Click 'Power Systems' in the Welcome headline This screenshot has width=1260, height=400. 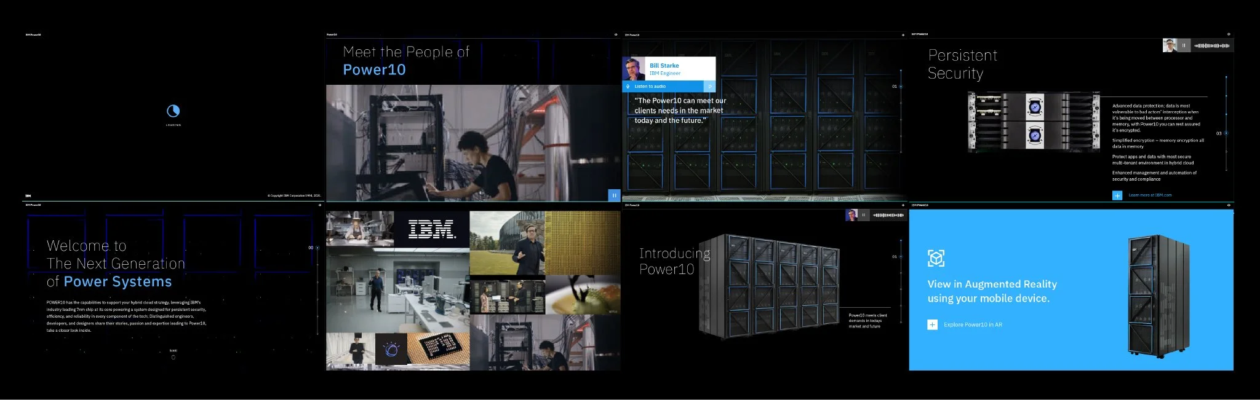click(x=118, y=281)
